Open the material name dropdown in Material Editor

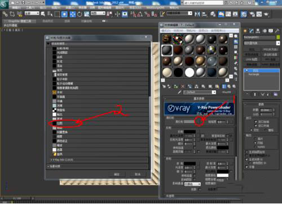click(214, 92)
